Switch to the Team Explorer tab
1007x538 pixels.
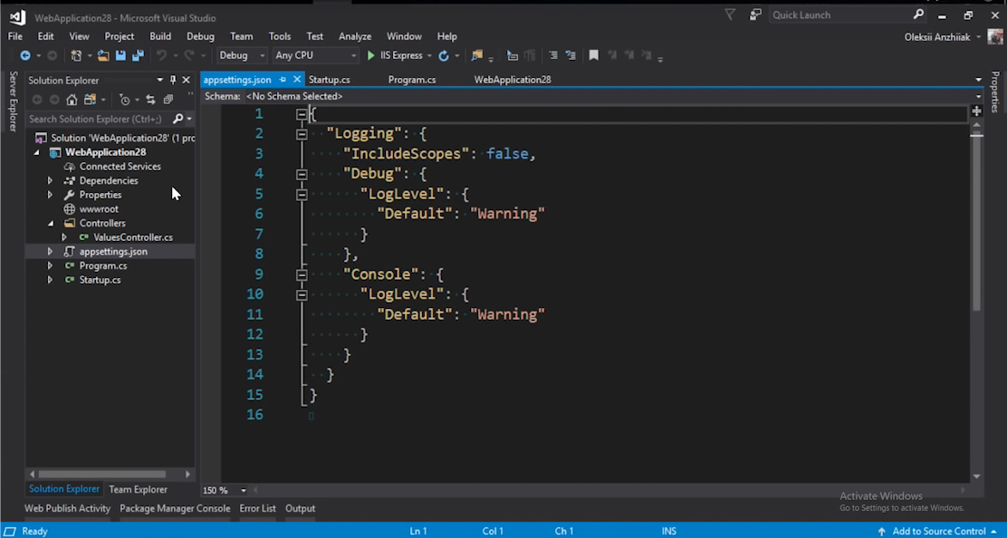[138, 489]
